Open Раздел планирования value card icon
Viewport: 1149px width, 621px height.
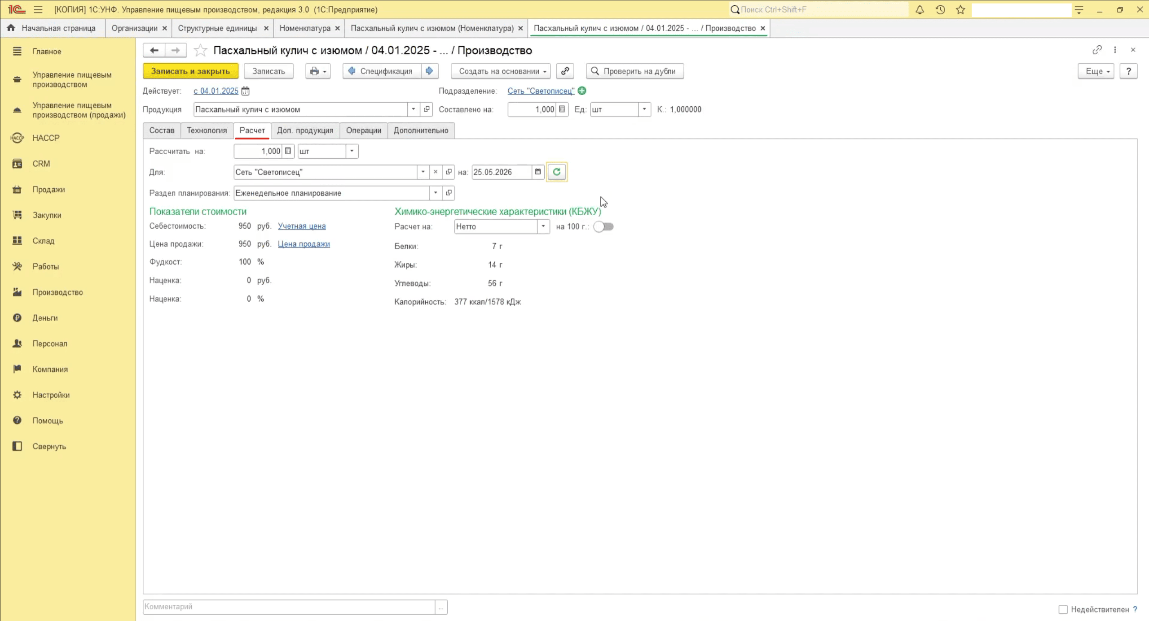tap(449, 193)
